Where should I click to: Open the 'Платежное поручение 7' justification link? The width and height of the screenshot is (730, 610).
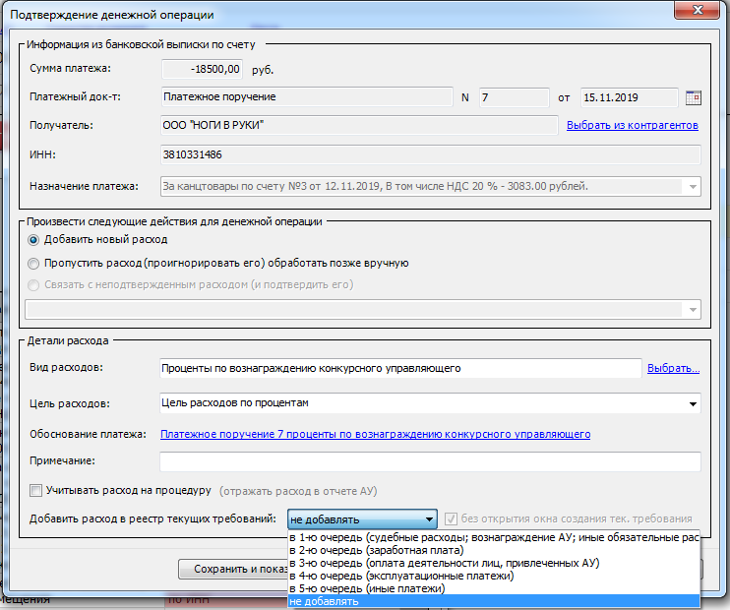(375, 434)
